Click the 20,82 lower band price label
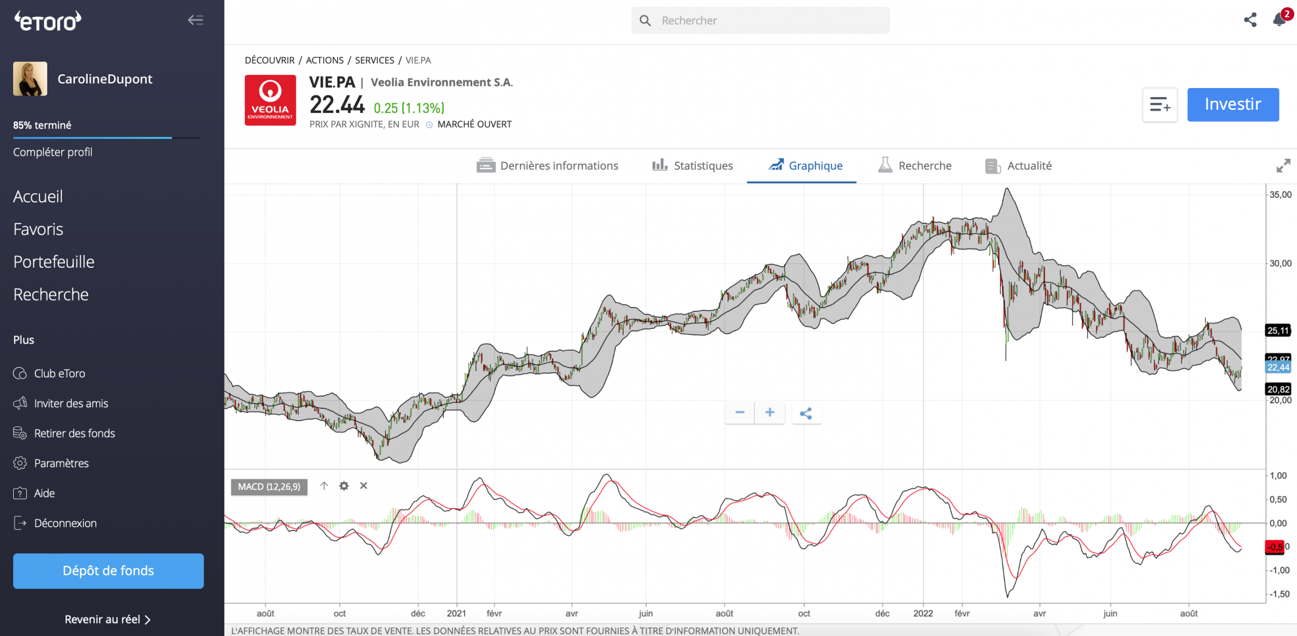1297x636 pixels. [x=1278, y=389]
